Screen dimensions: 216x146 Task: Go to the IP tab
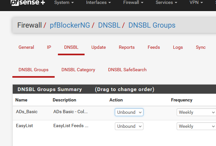click(49, 47)
